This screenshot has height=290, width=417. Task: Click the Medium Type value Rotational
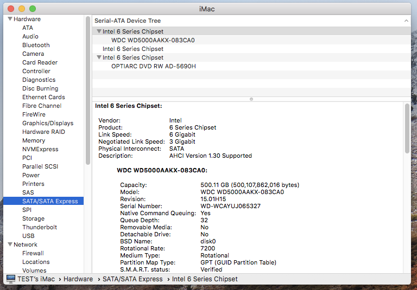(214, 255)
